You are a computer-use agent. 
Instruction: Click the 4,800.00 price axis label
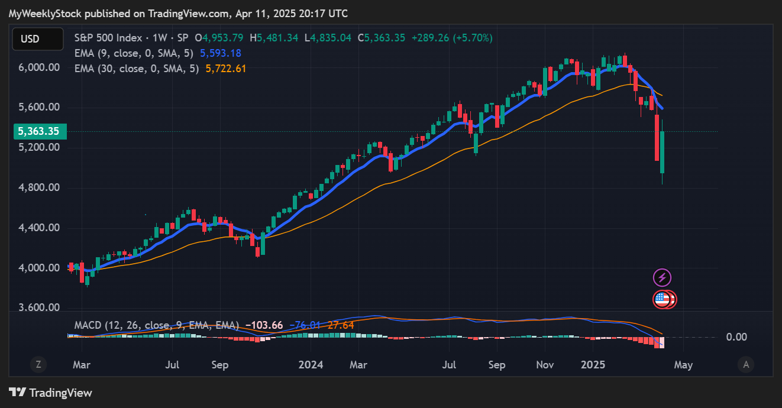click(x=38, y=187)
